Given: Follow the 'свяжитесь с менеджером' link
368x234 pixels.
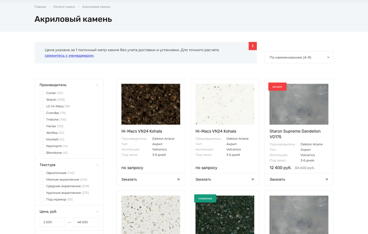Looking at the screenshot, I should tap(69, 55).
